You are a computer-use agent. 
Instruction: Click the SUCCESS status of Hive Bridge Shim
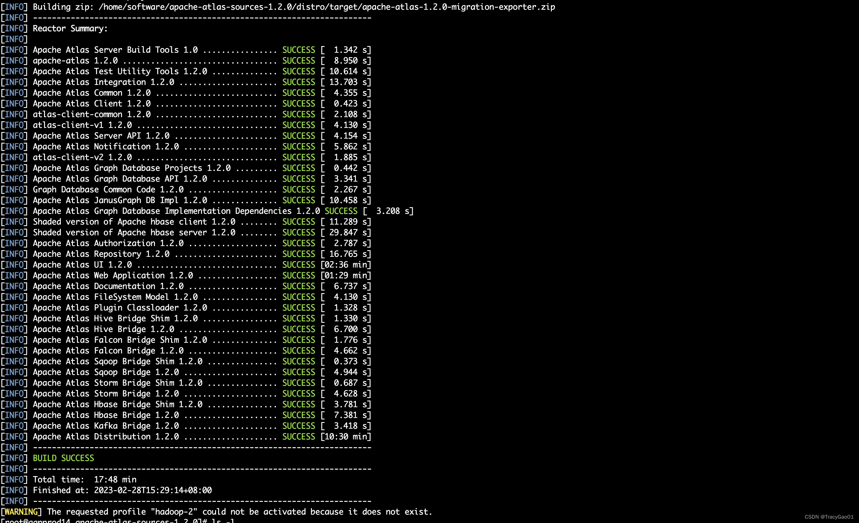pos(298,318)
